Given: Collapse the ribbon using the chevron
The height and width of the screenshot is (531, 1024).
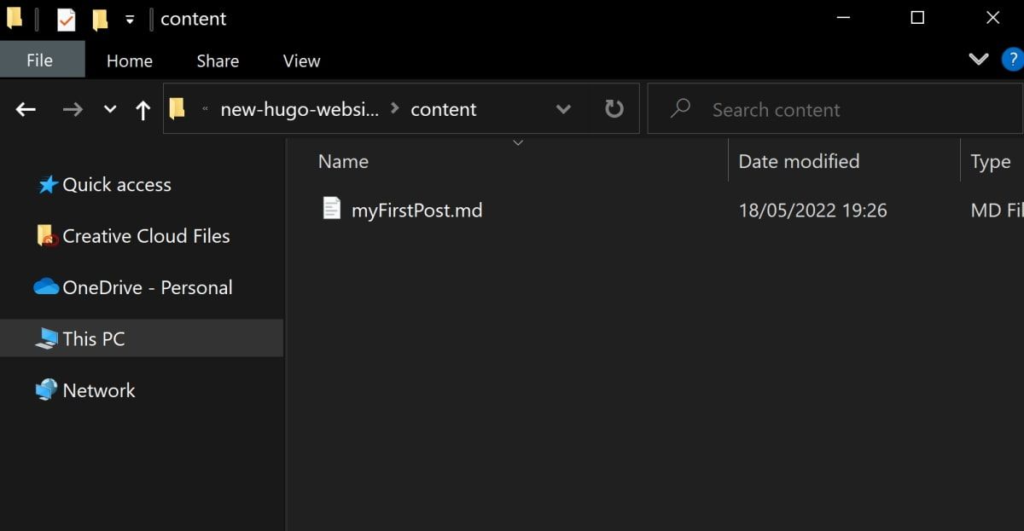Looking at the screenshot, I should pyautogui.click(x=978, y=59).
